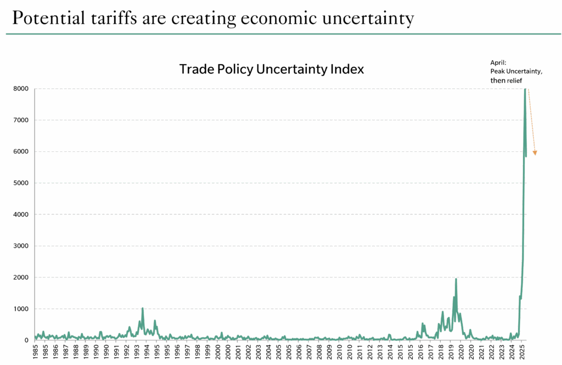Image resolution: width=562 pixels, height=365 pixels.
Task: Click the 2022 x-axis year label
Action: coord(492,352)
